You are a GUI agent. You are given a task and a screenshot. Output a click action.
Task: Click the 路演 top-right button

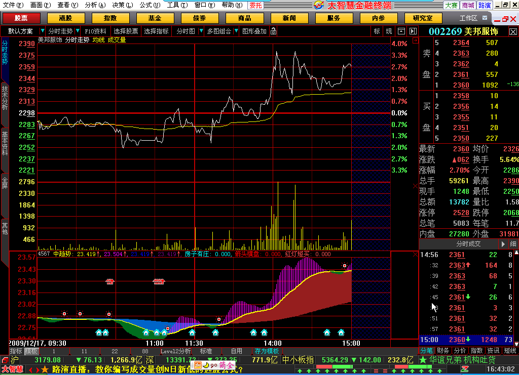485,5
